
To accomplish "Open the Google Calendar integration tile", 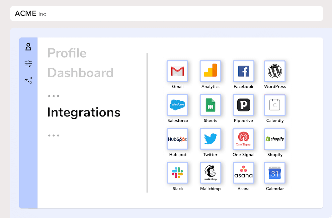I will tap(275, 173).
